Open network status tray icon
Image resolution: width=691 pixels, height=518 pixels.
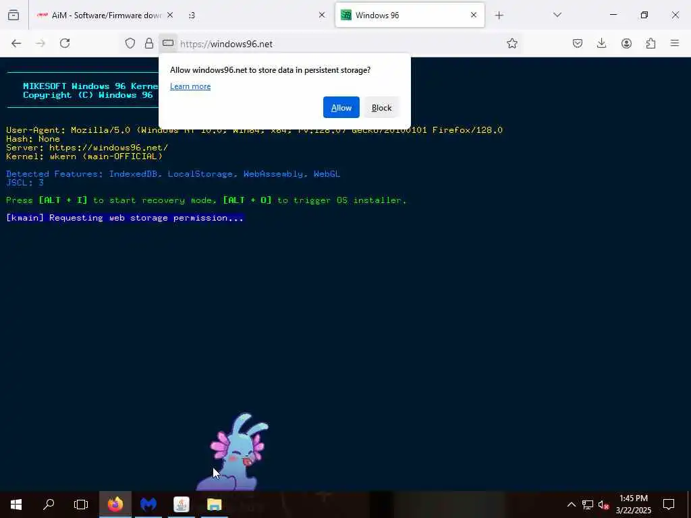click(588, 505)
